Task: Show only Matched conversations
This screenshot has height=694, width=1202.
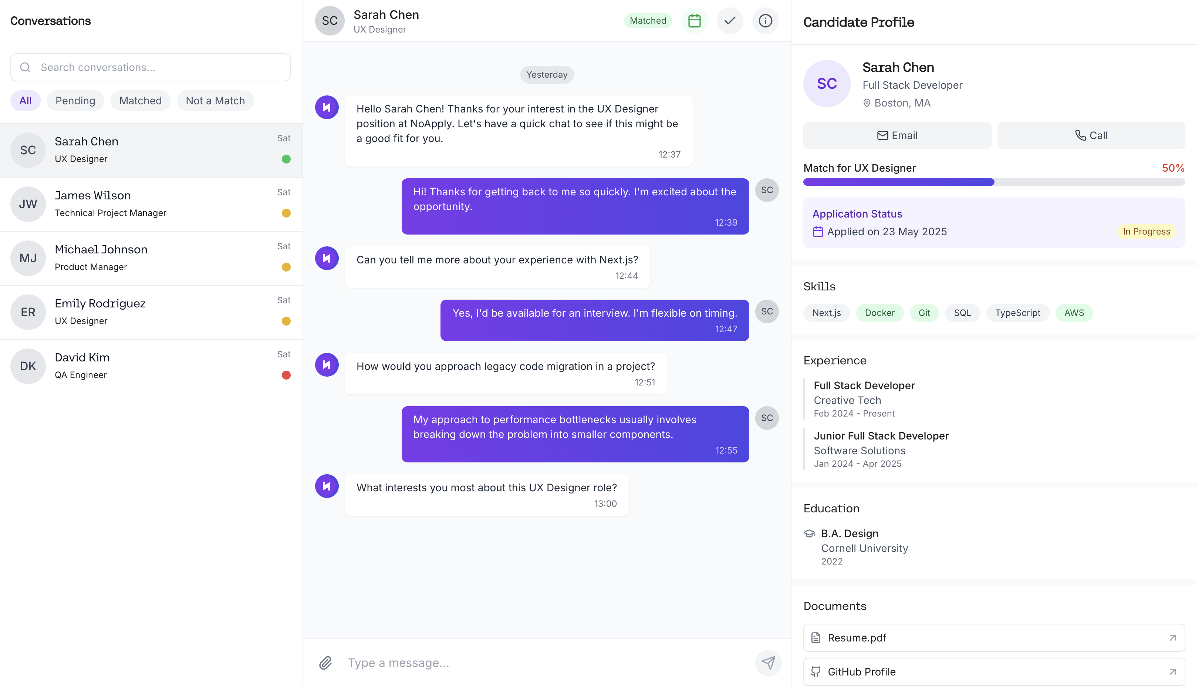Action: [x=140, y=101]
